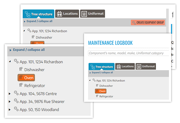
Task: Click equipment icon beside Dishwasher in top window
Action: [33, 37]
